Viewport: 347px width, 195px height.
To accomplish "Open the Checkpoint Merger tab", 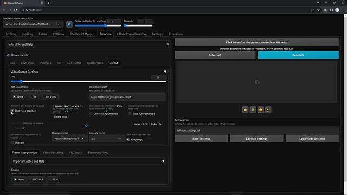I will 82,34.
